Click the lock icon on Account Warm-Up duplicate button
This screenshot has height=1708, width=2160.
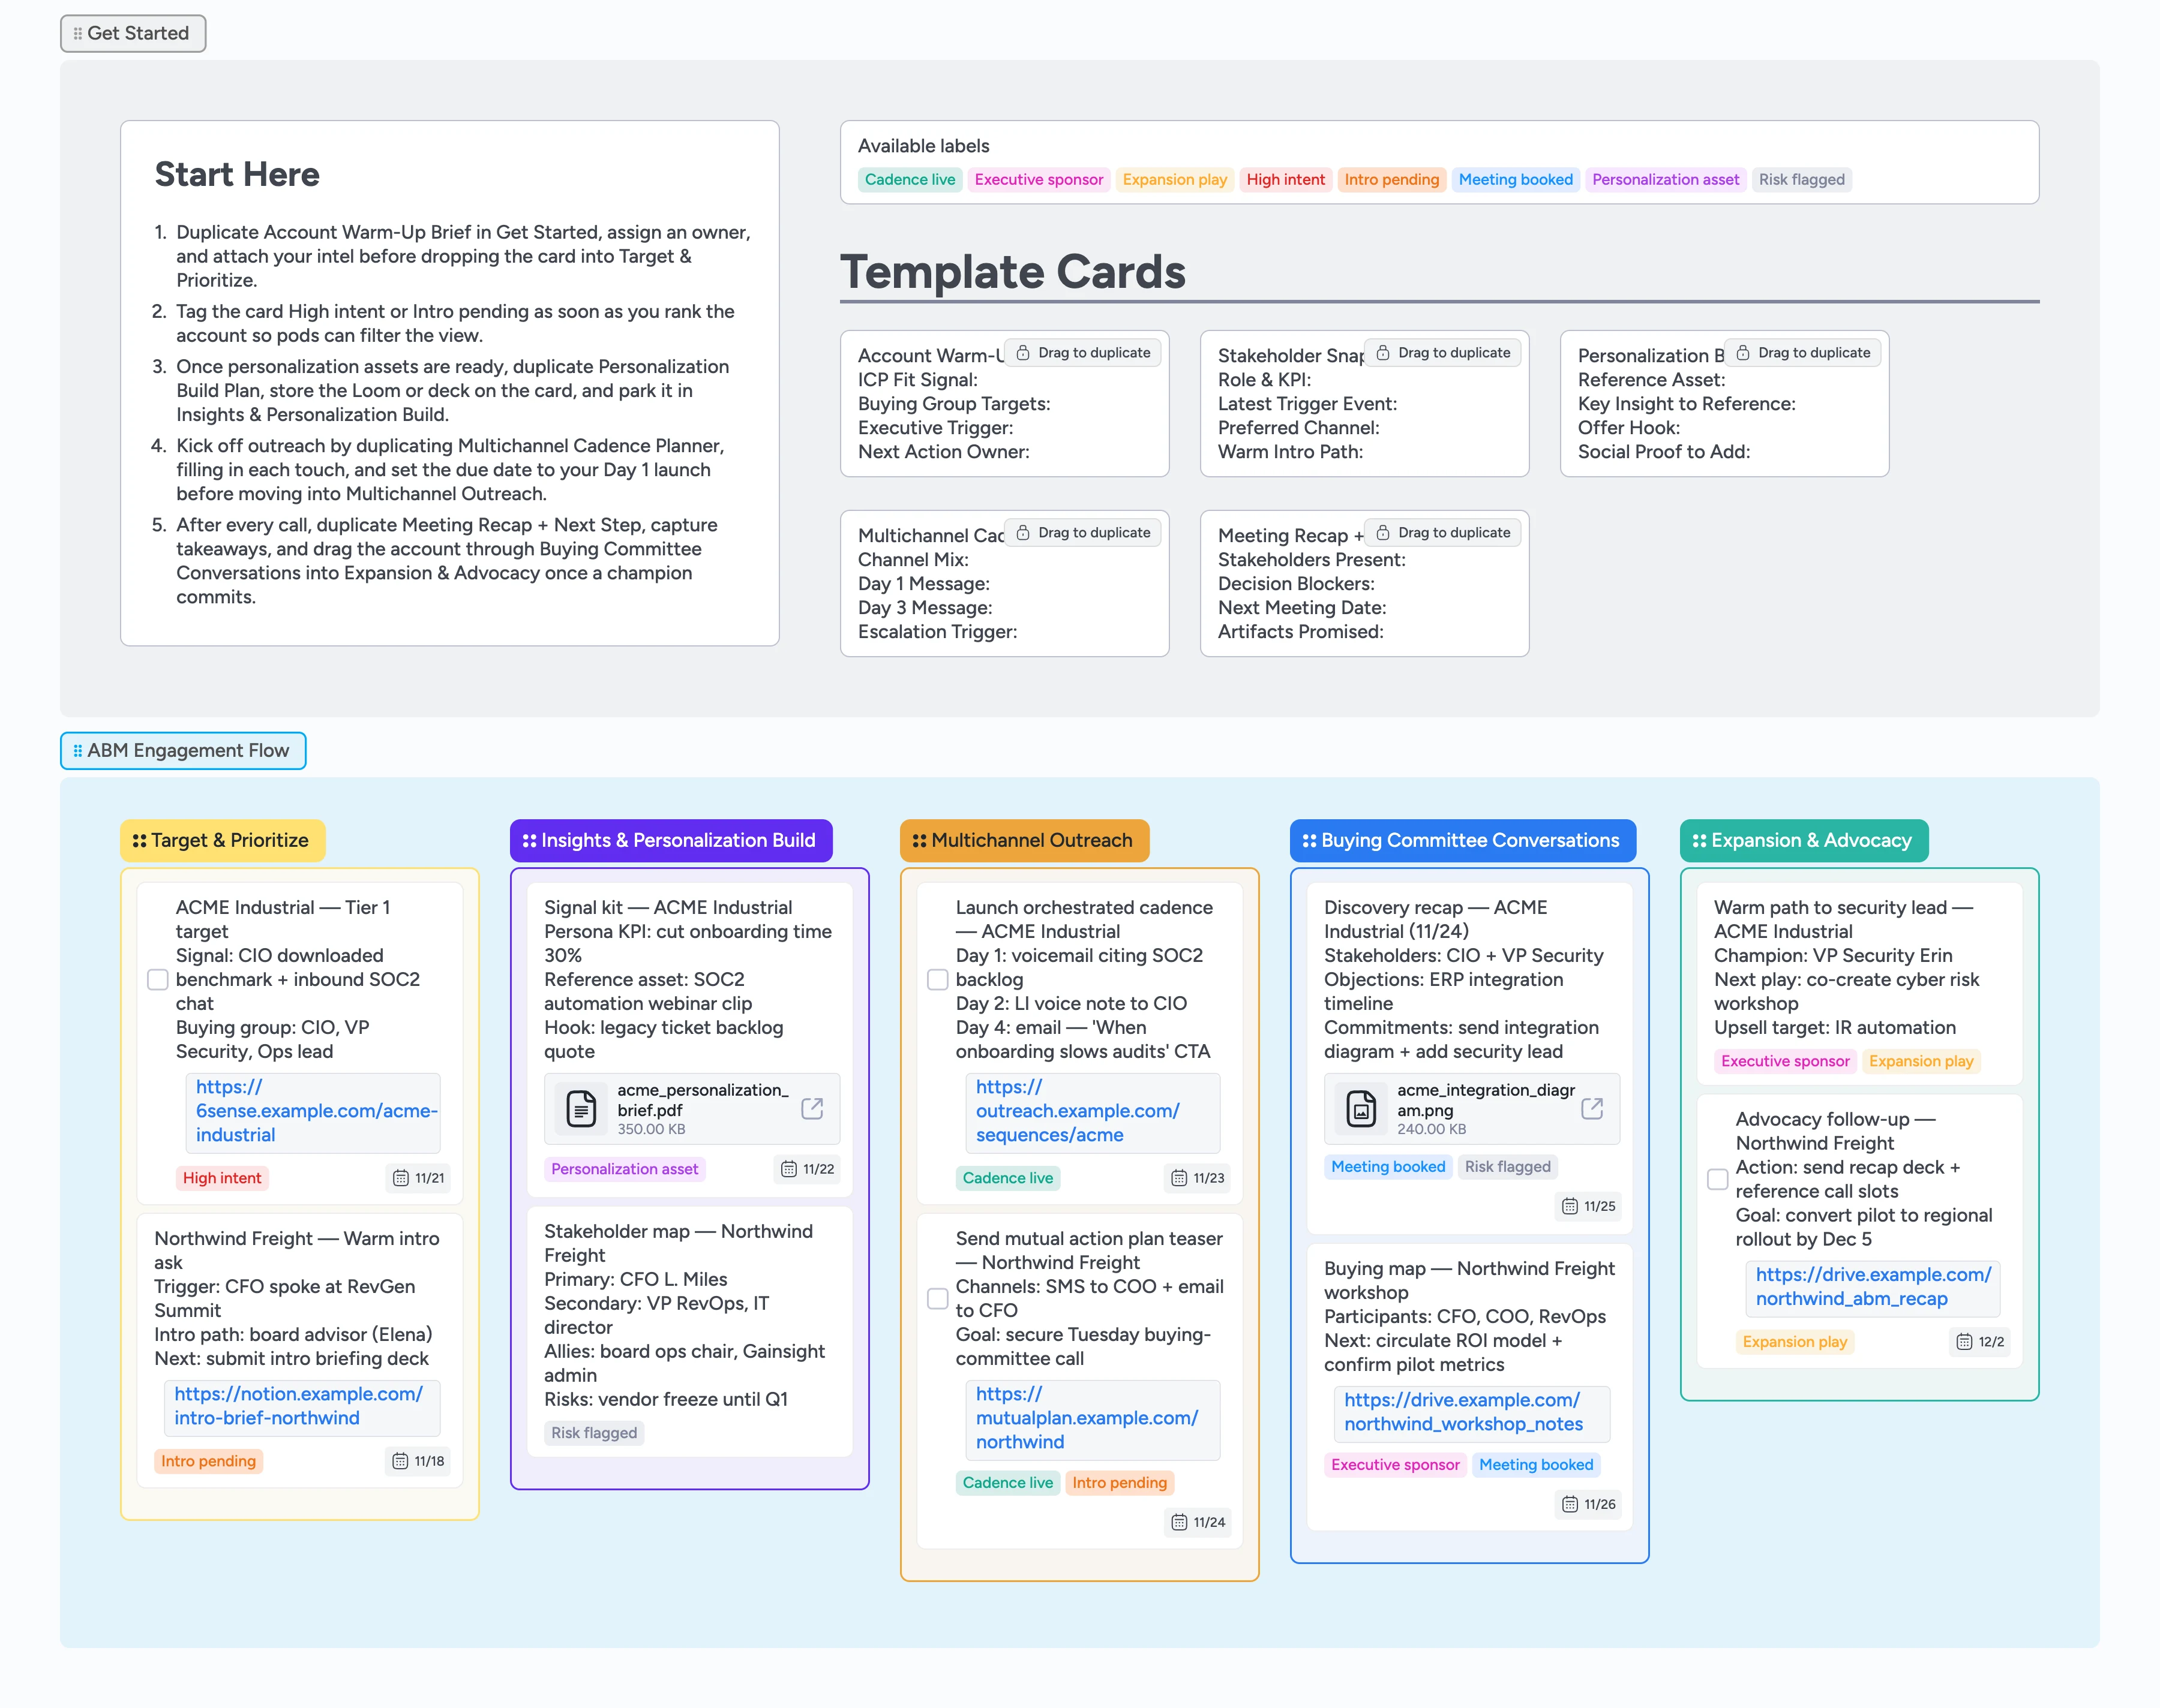pos(1022,352)
